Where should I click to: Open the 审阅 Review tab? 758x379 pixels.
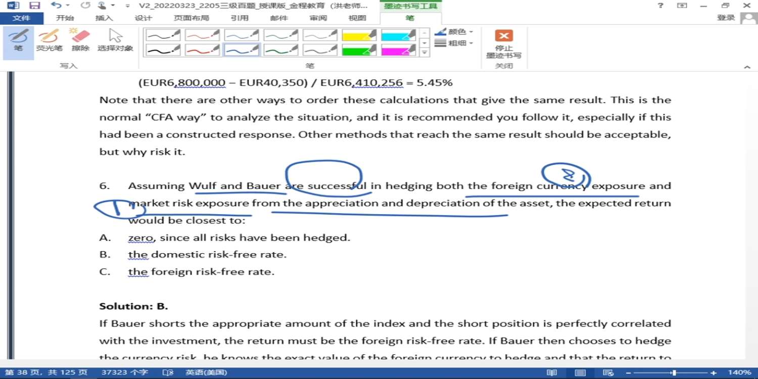[x=318, y=18]
